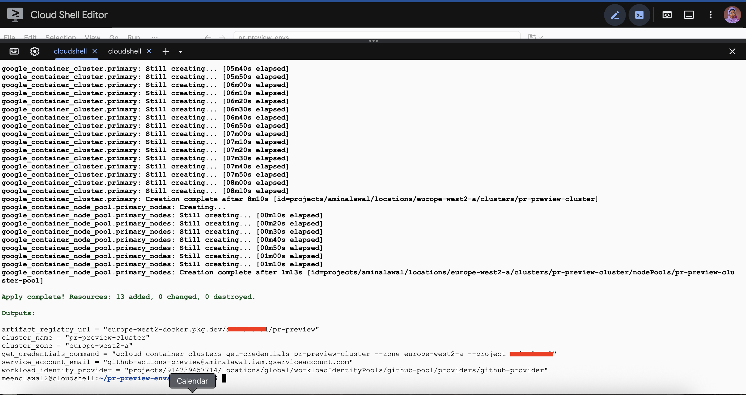Click the artifact_registry_url output line
The image size is (746, 395).
[160, 329]
